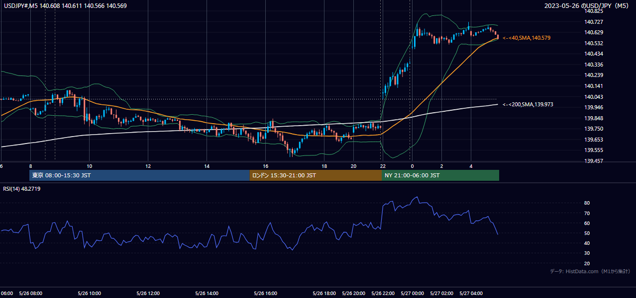Click the bottom date label 5/27 04:00
This screenshot has height=298, width=636.
471,294
